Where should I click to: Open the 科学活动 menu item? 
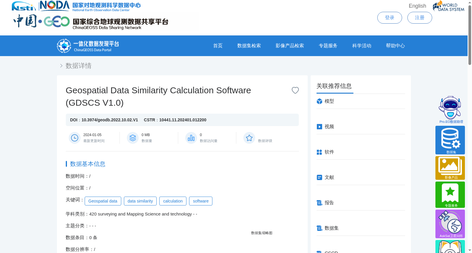pyautogui.click(x=362, y=46)
